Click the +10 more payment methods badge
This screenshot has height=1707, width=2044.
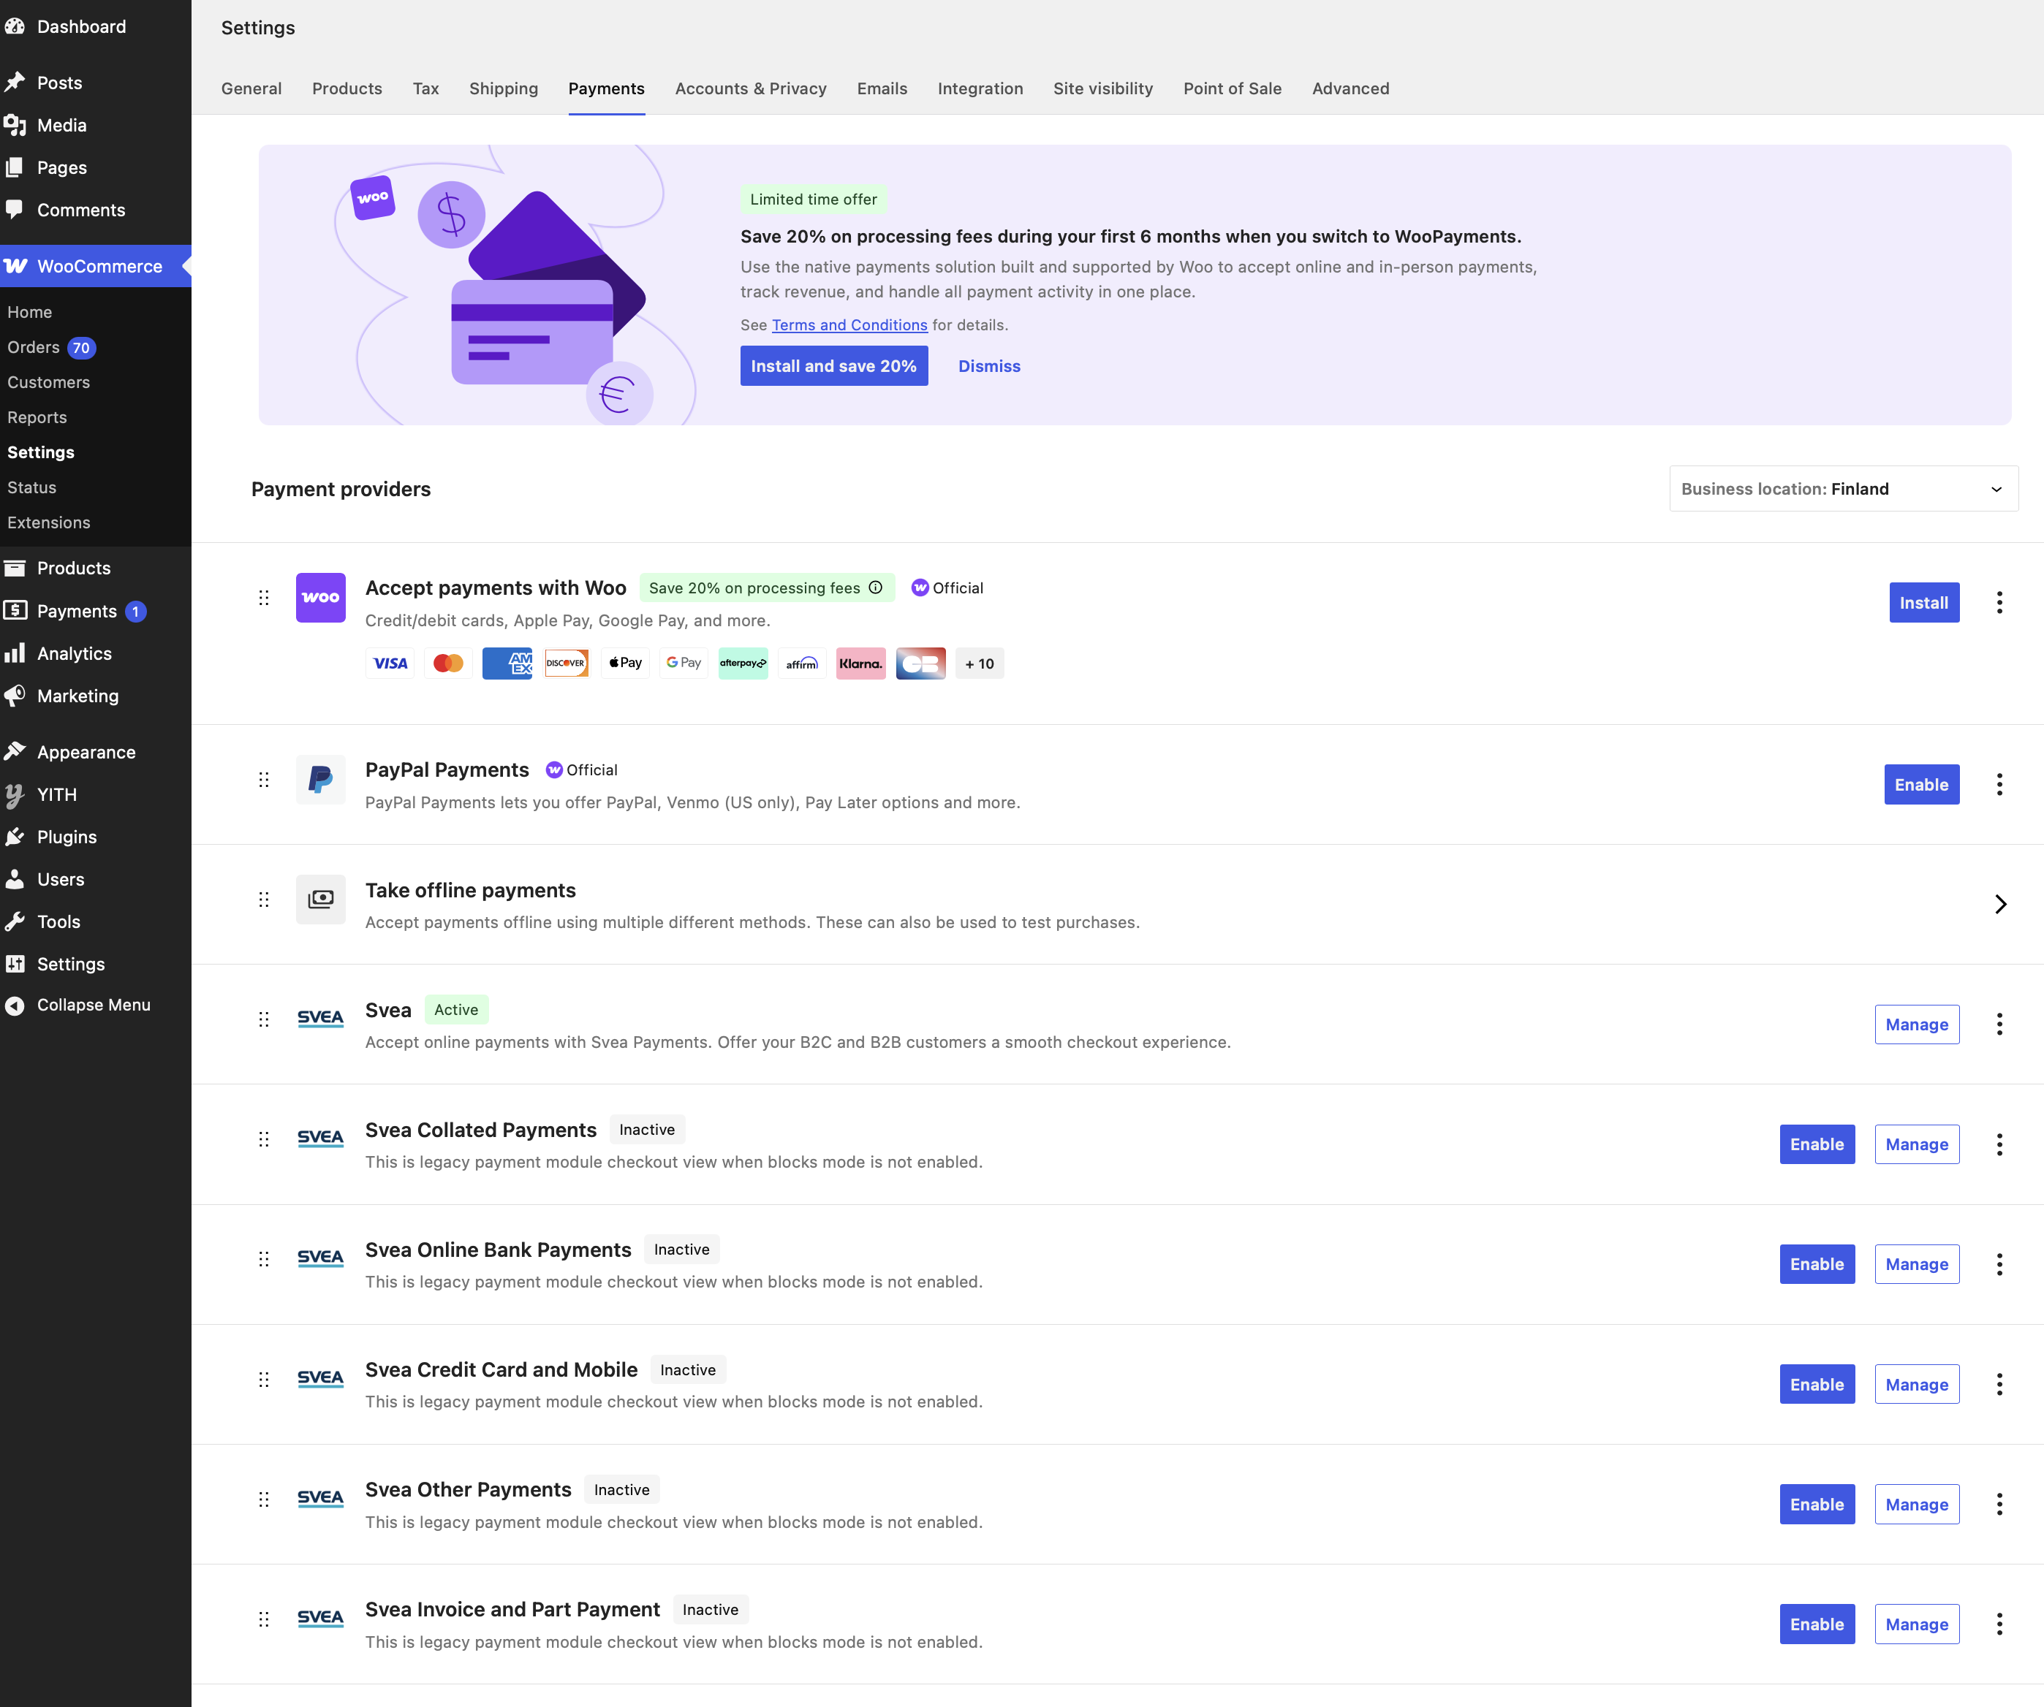979,664
